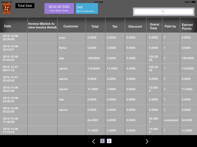Viewport: 197px width, 147px height.
Task: Select date 2015-10-08 01:54:02
Action: (11, 58)
